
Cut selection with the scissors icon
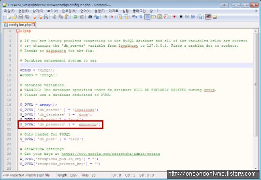(54, 17)
